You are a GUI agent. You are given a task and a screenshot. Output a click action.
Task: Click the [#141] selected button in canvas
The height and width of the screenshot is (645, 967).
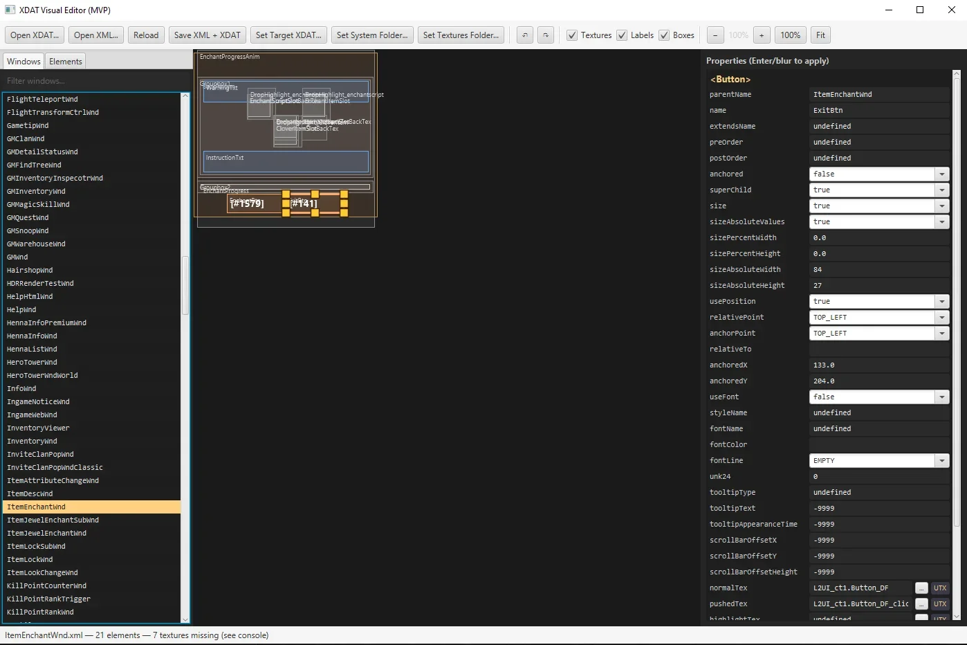[315, 203]
